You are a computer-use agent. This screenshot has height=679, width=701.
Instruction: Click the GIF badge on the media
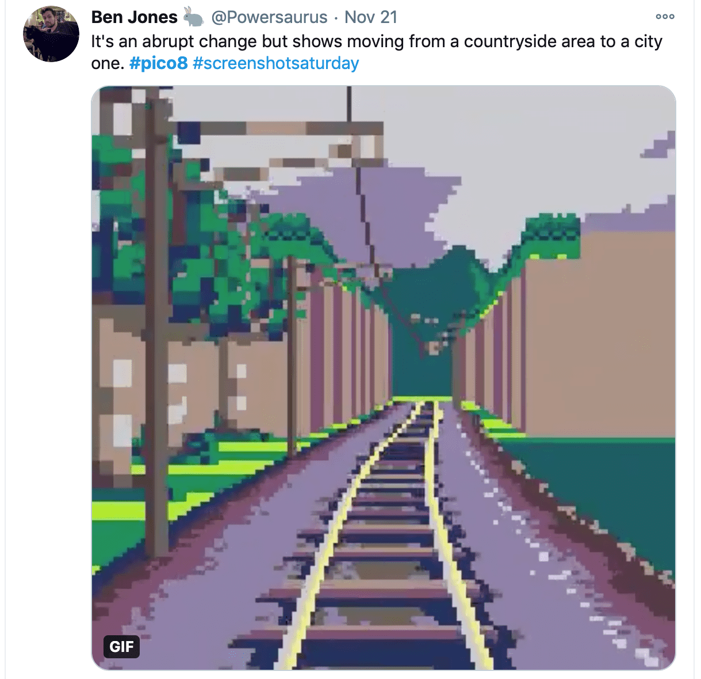pos(121,646)
